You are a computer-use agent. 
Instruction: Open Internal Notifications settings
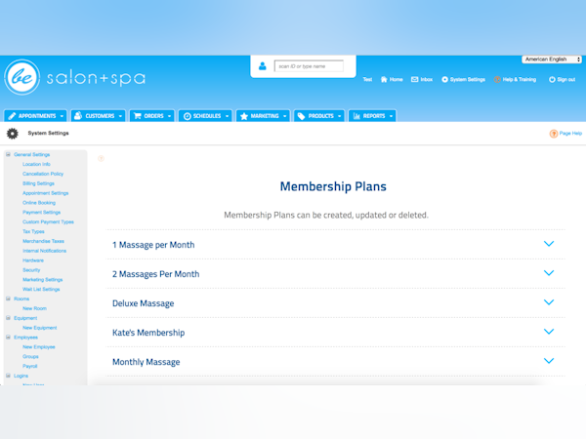coord(44,251)
